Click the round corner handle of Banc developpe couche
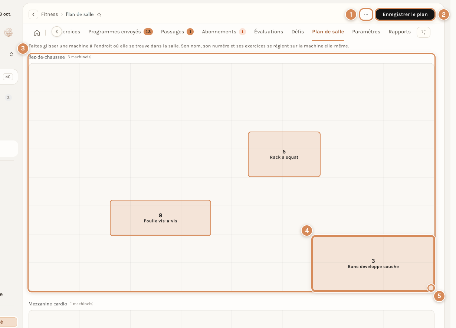 click(x=431, y=288)
